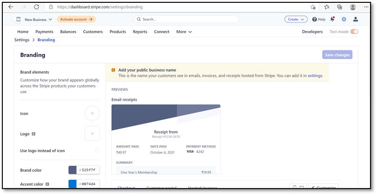Image resolution: width=377 pixels, height=195 pixels.
Task: Open the Connect tab
Action: pos(162,32)
